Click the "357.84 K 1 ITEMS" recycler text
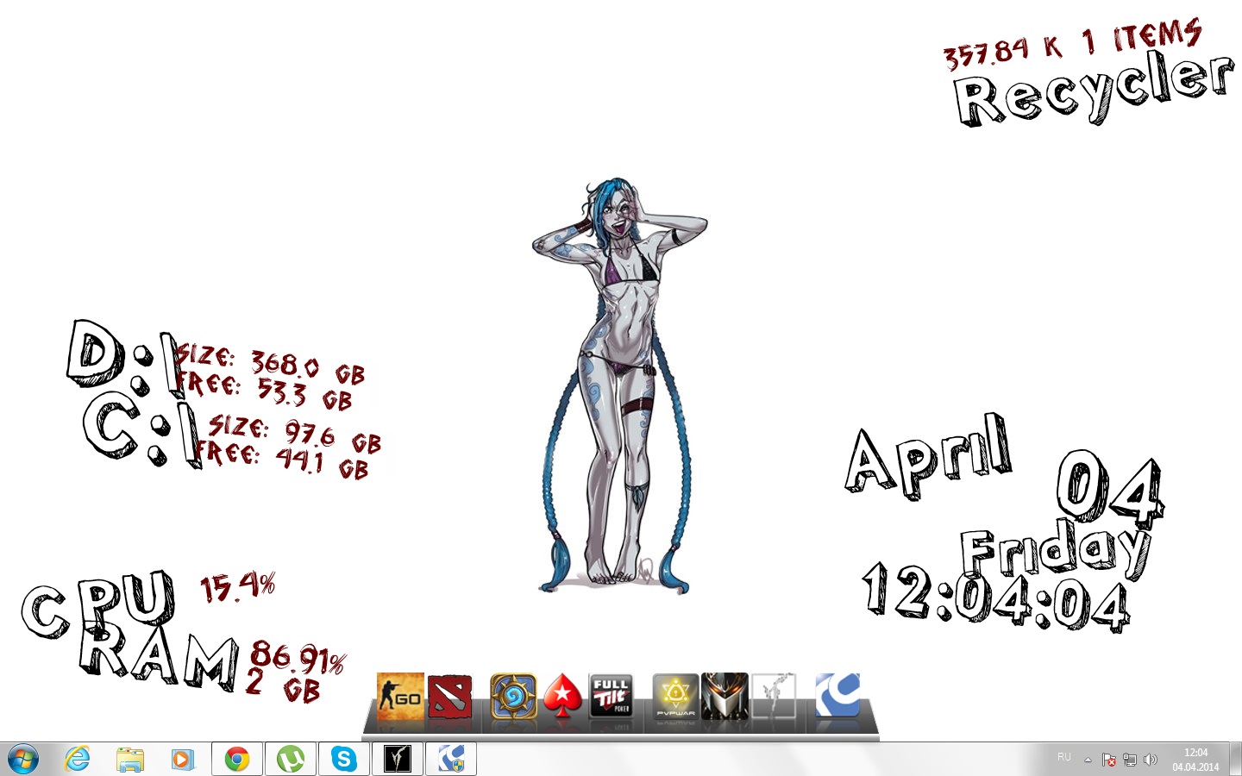The height and width of the screenshot is (776, 1242). (1072, 44)
